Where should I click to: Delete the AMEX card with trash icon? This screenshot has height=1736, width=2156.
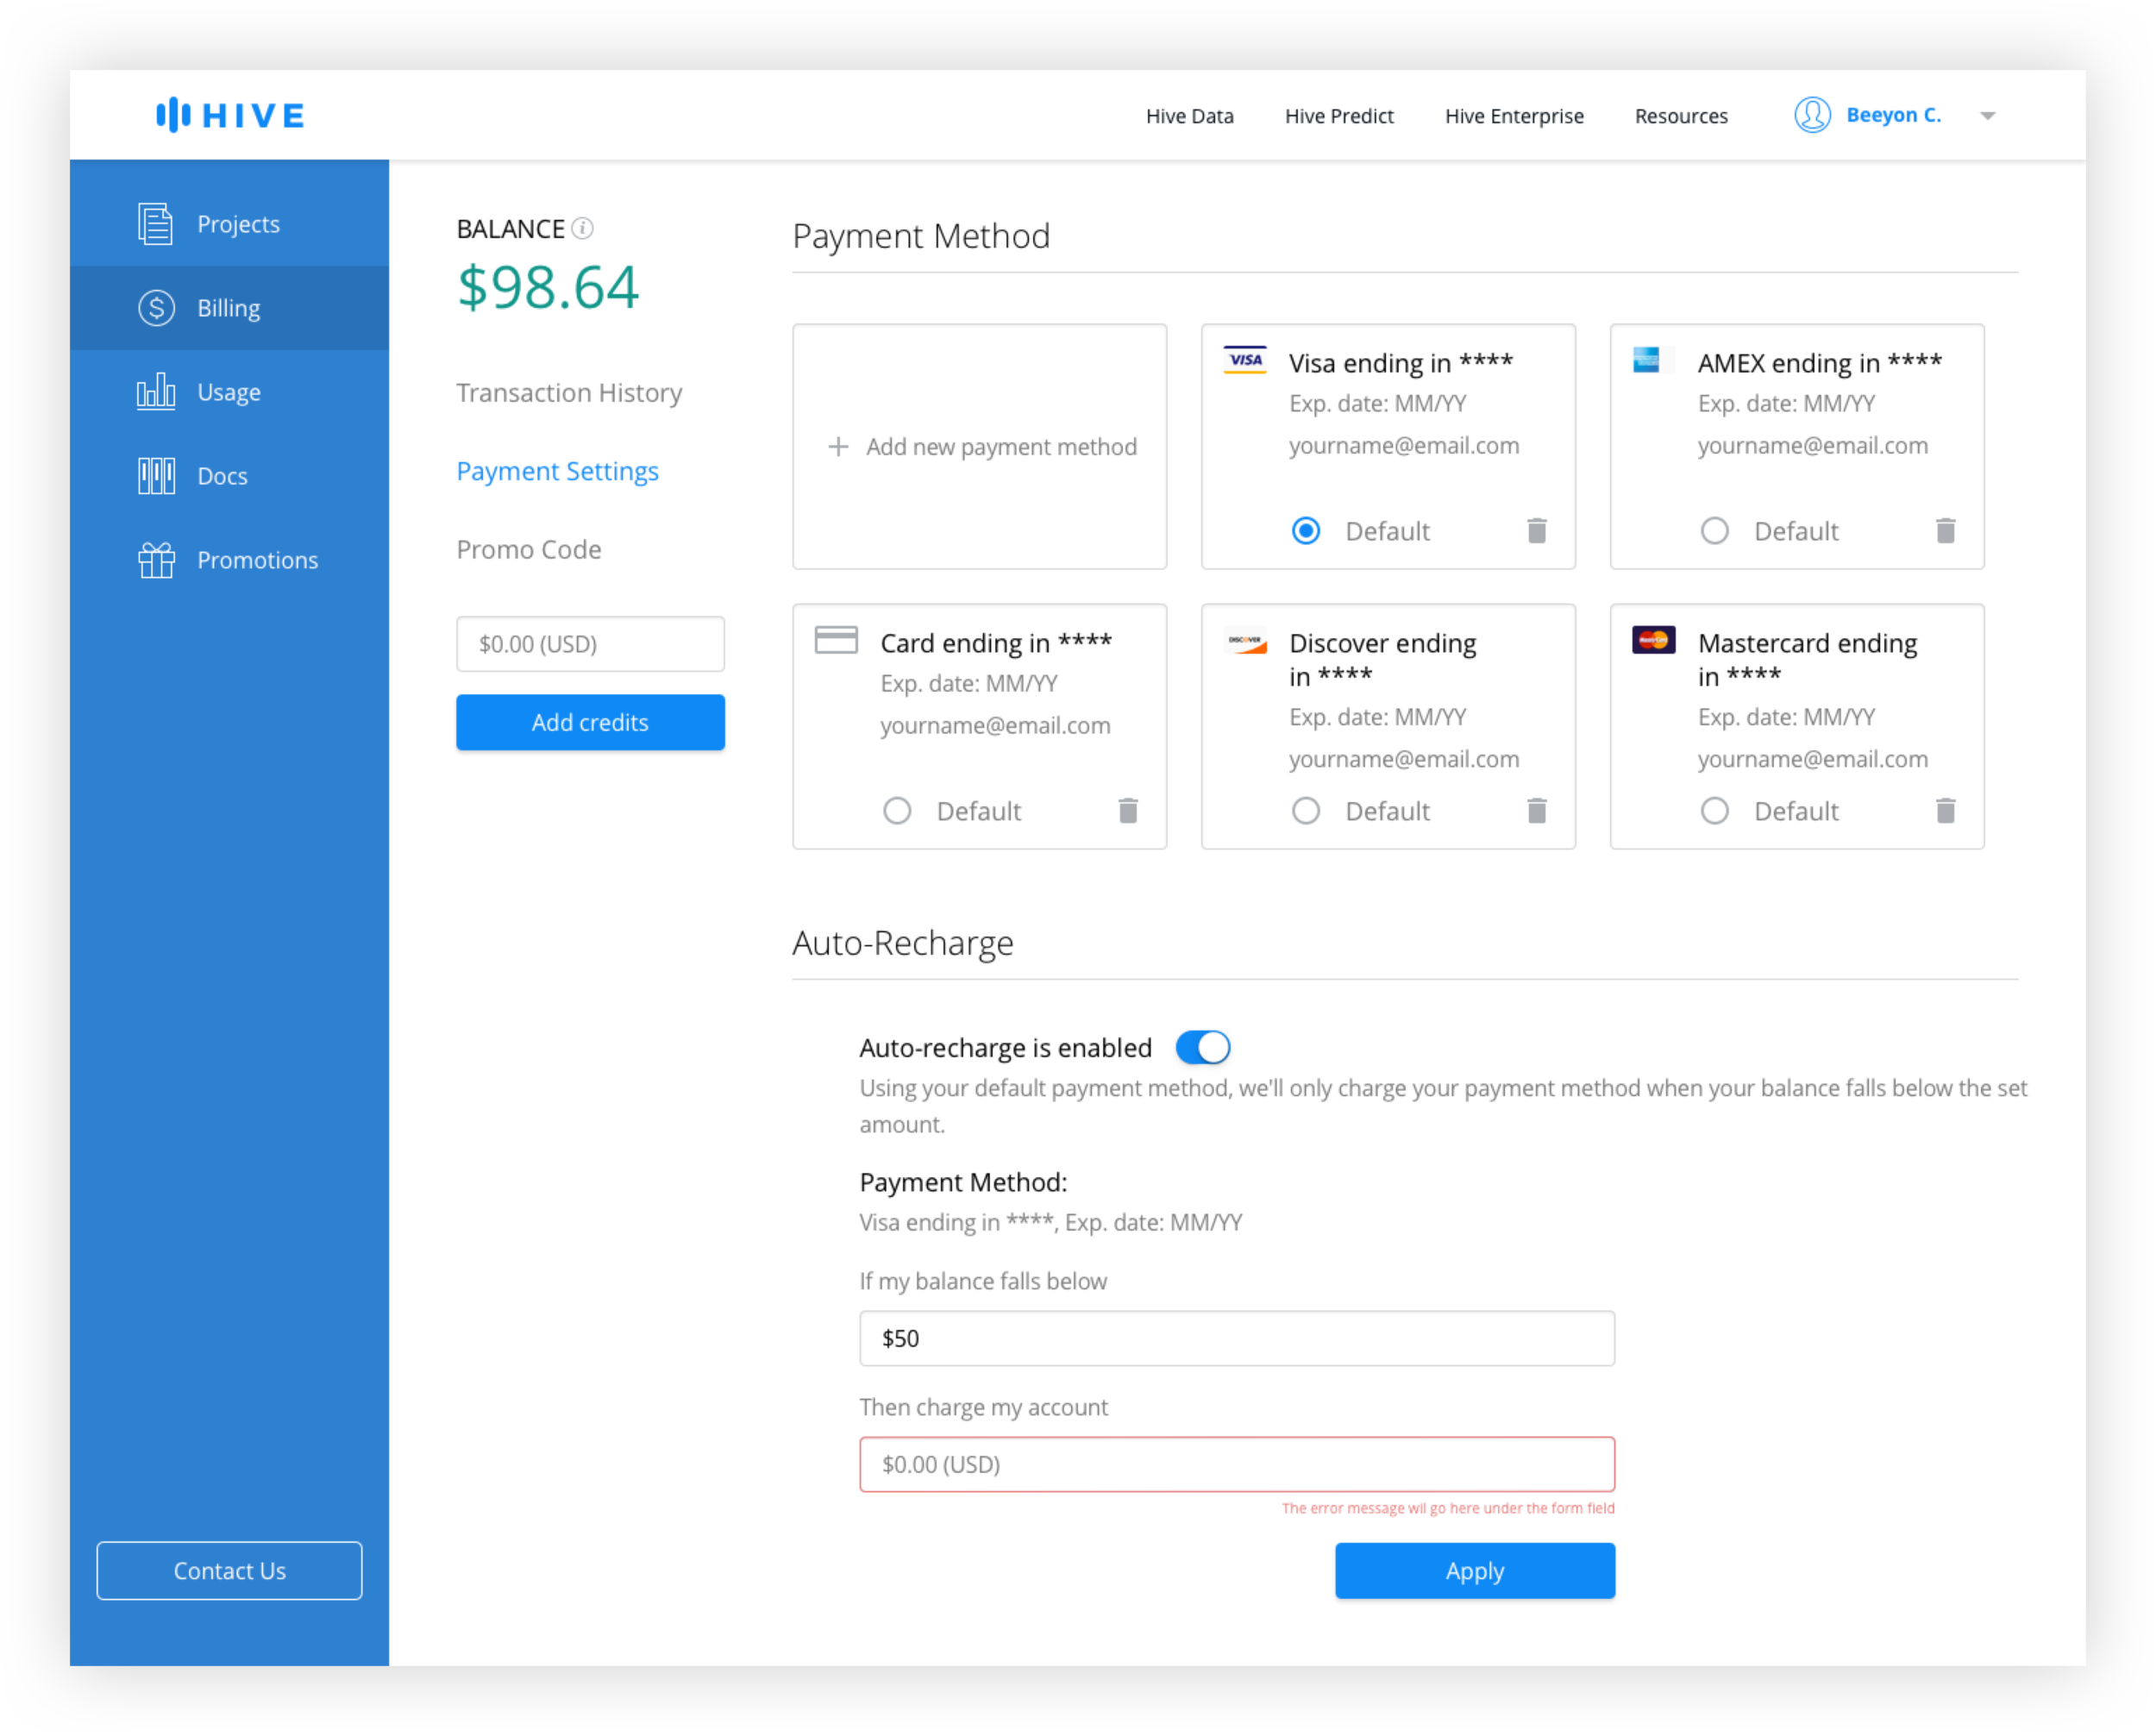1945,530
